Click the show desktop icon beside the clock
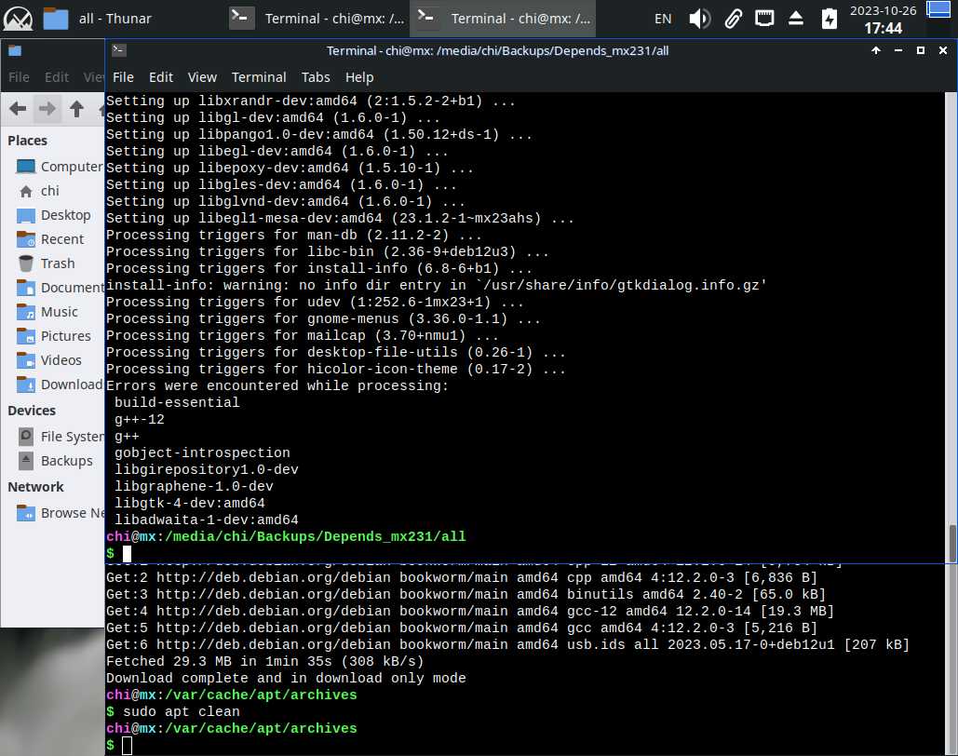This screenshot has height=756, width=958. click(938, 10)
